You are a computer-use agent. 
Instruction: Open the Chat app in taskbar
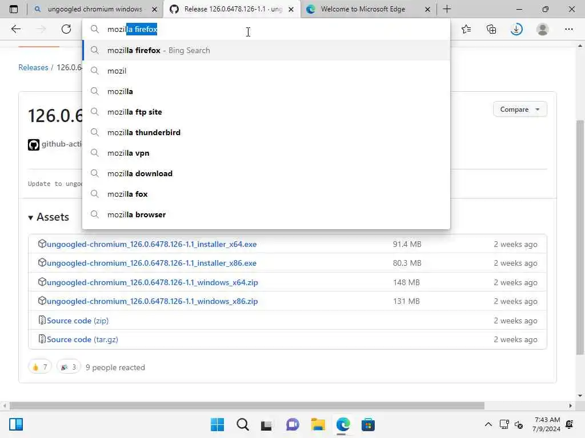pos(292,424)
